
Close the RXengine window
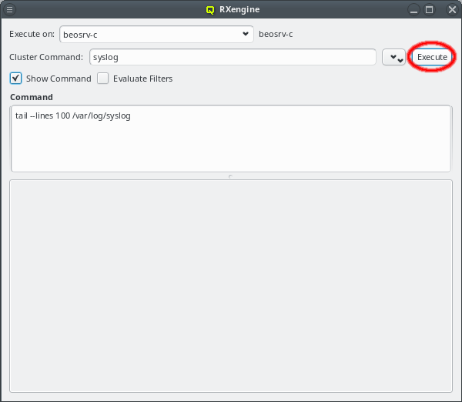coord(448,10)
